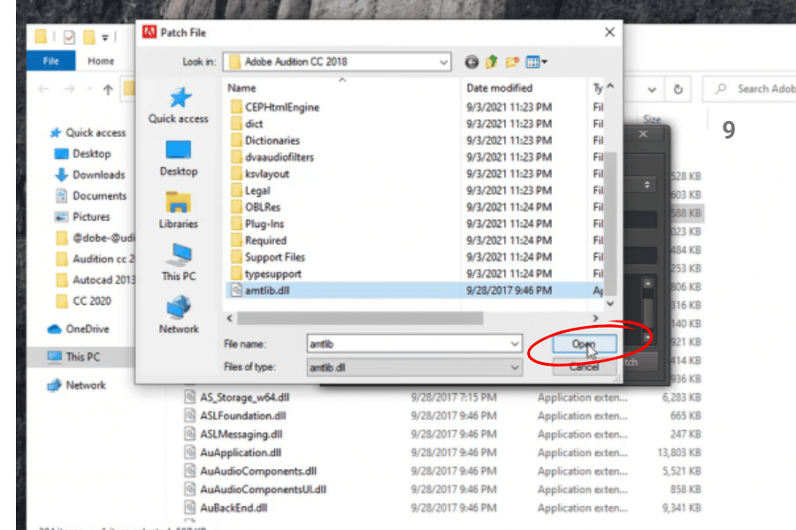796x530 pixels.
Task: Click the Open button
Action: [583, 344]
